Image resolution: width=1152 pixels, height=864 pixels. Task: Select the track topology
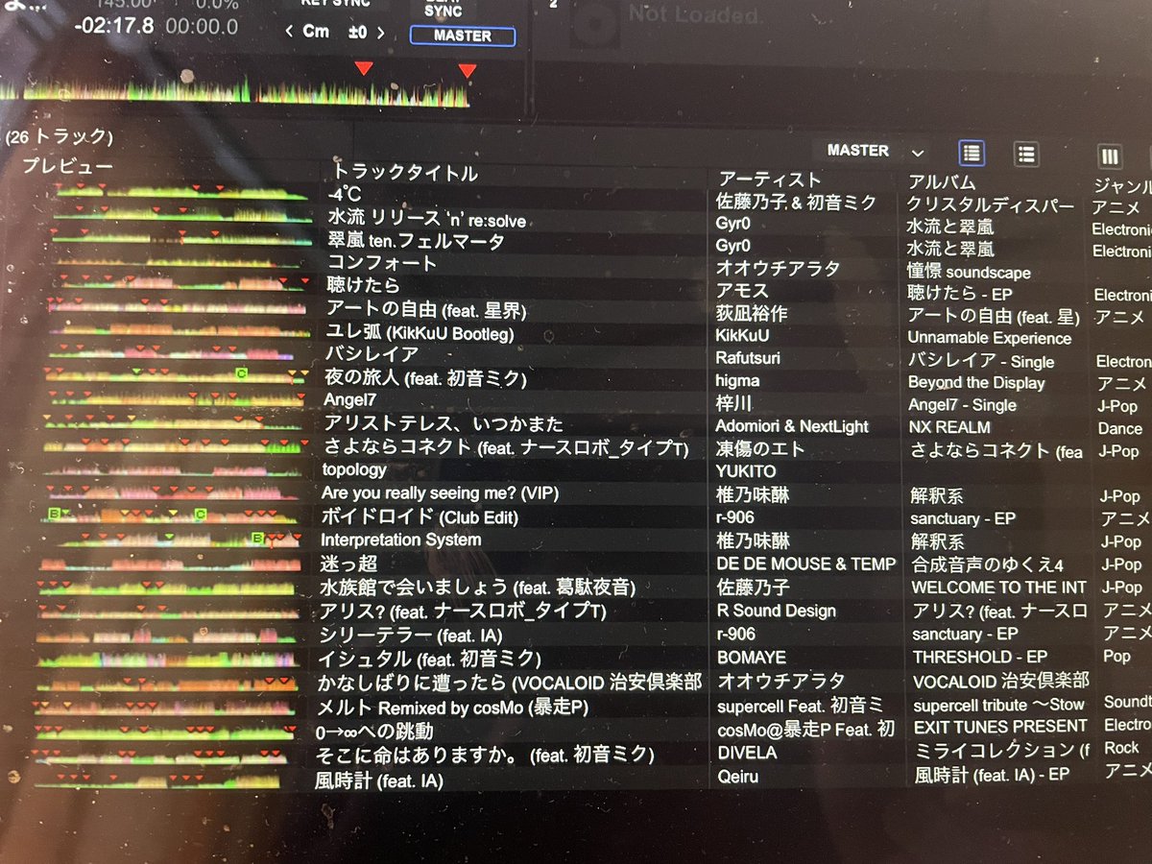point(354,469)
